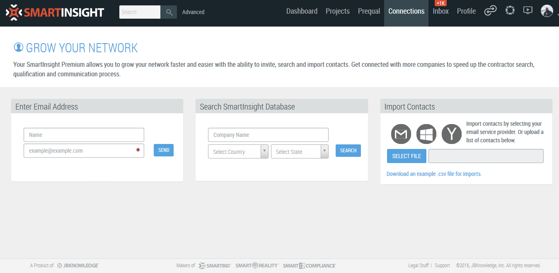Click the Smart Reality footer logo
Screen dimensions: 559x273
[x=257, y=266]
